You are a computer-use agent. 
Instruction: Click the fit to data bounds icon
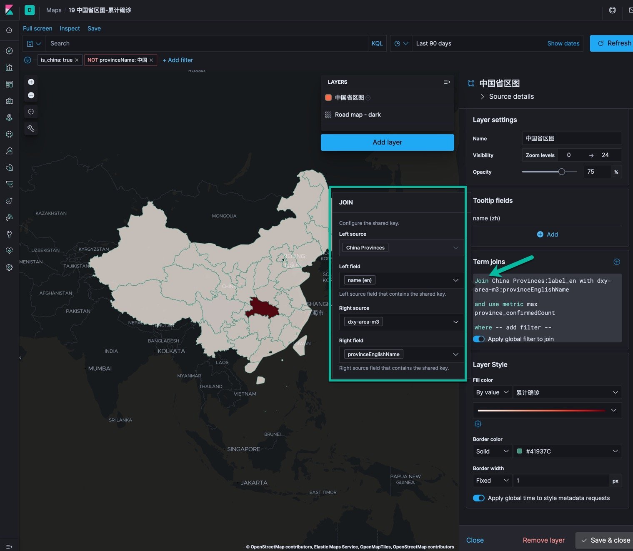[x=31, y=112]
